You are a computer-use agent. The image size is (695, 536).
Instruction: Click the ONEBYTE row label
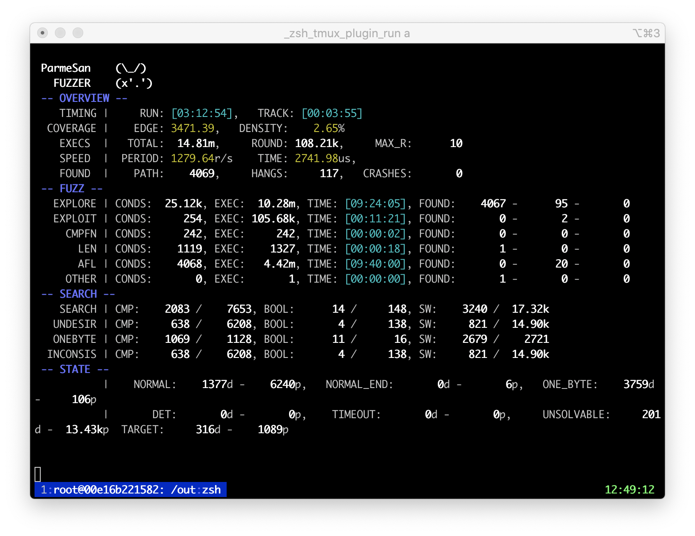point(75,339)
